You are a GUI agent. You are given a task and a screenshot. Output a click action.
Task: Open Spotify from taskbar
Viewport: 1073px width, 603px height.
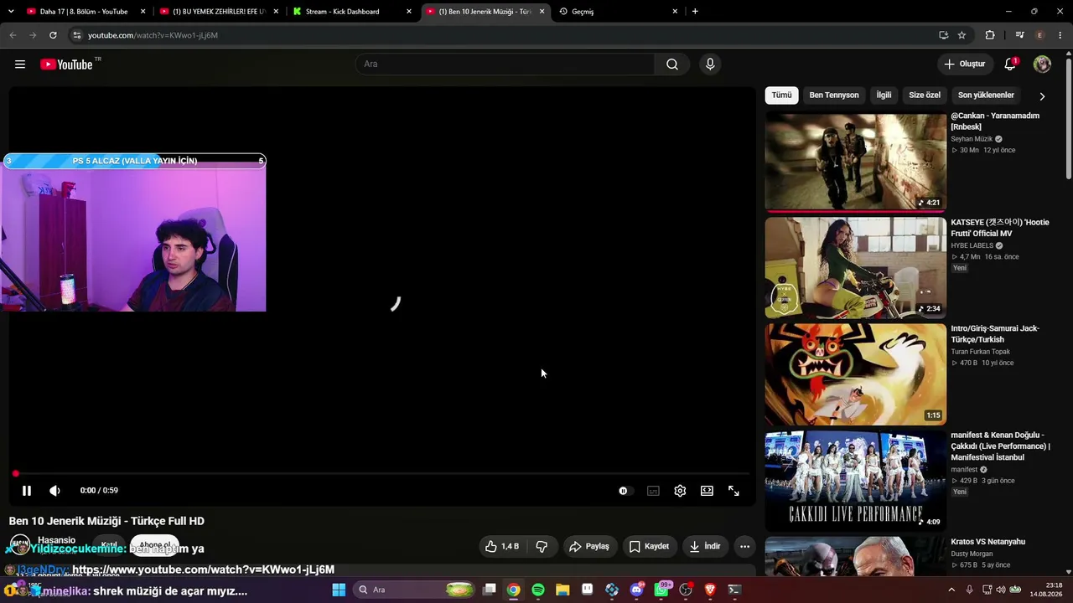[x=538, y=590]
